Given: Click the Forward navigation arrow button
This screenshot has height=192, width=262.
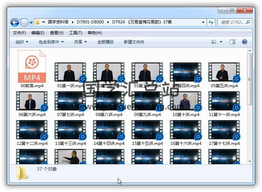Looking at the screenshot, I should pyautogui.click(x=24, y=23).
